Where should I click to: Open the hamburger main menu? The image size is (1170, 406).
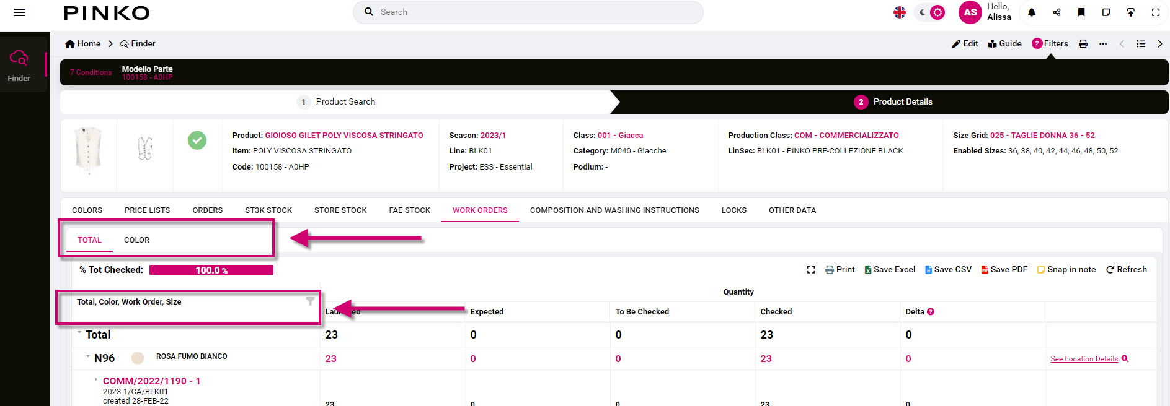click(x=19, y=12)
